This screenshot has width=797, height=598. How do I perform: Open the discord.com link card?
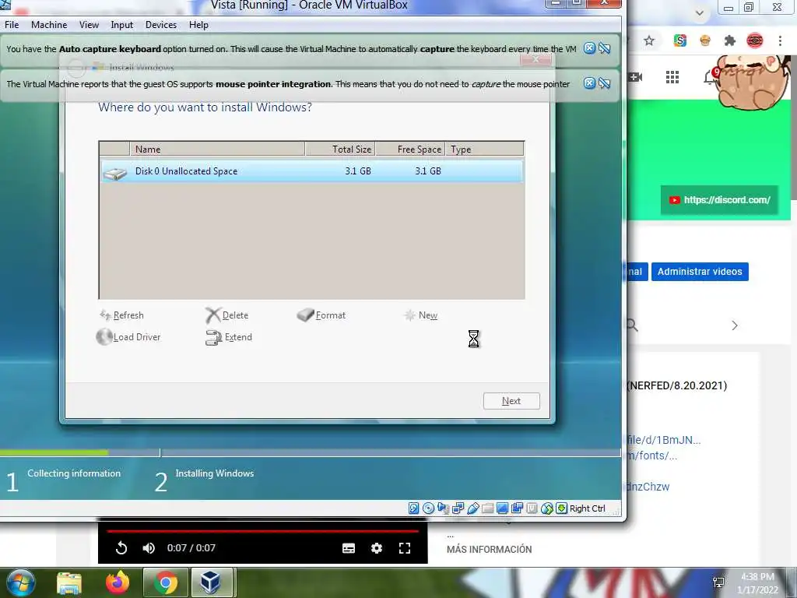(x=719, y=200)
